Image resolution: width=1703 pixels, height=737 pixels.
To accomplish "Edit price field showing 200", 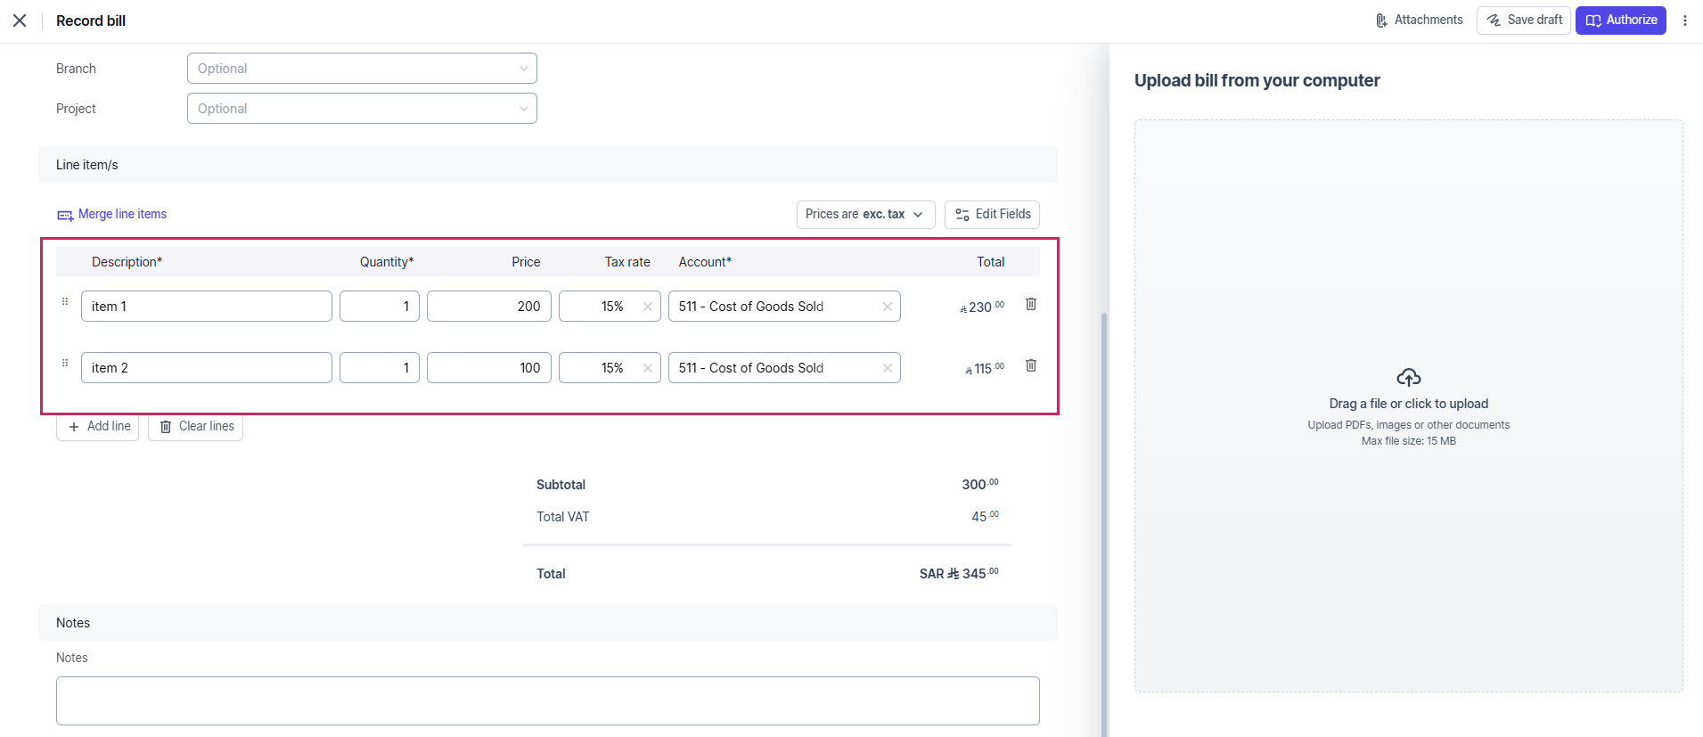I will coord(489,307).
